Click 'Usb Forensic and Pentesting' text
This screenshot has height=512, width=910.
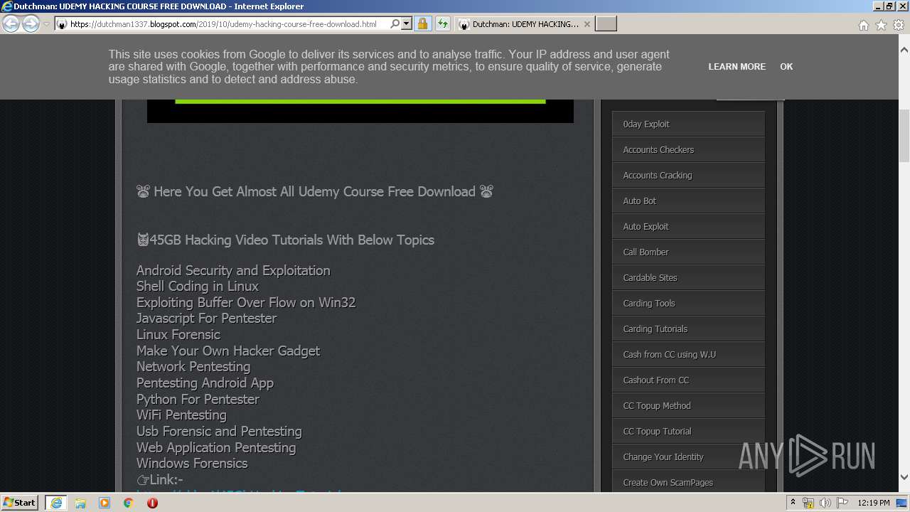pyautogui.click(x=219, y=431)
